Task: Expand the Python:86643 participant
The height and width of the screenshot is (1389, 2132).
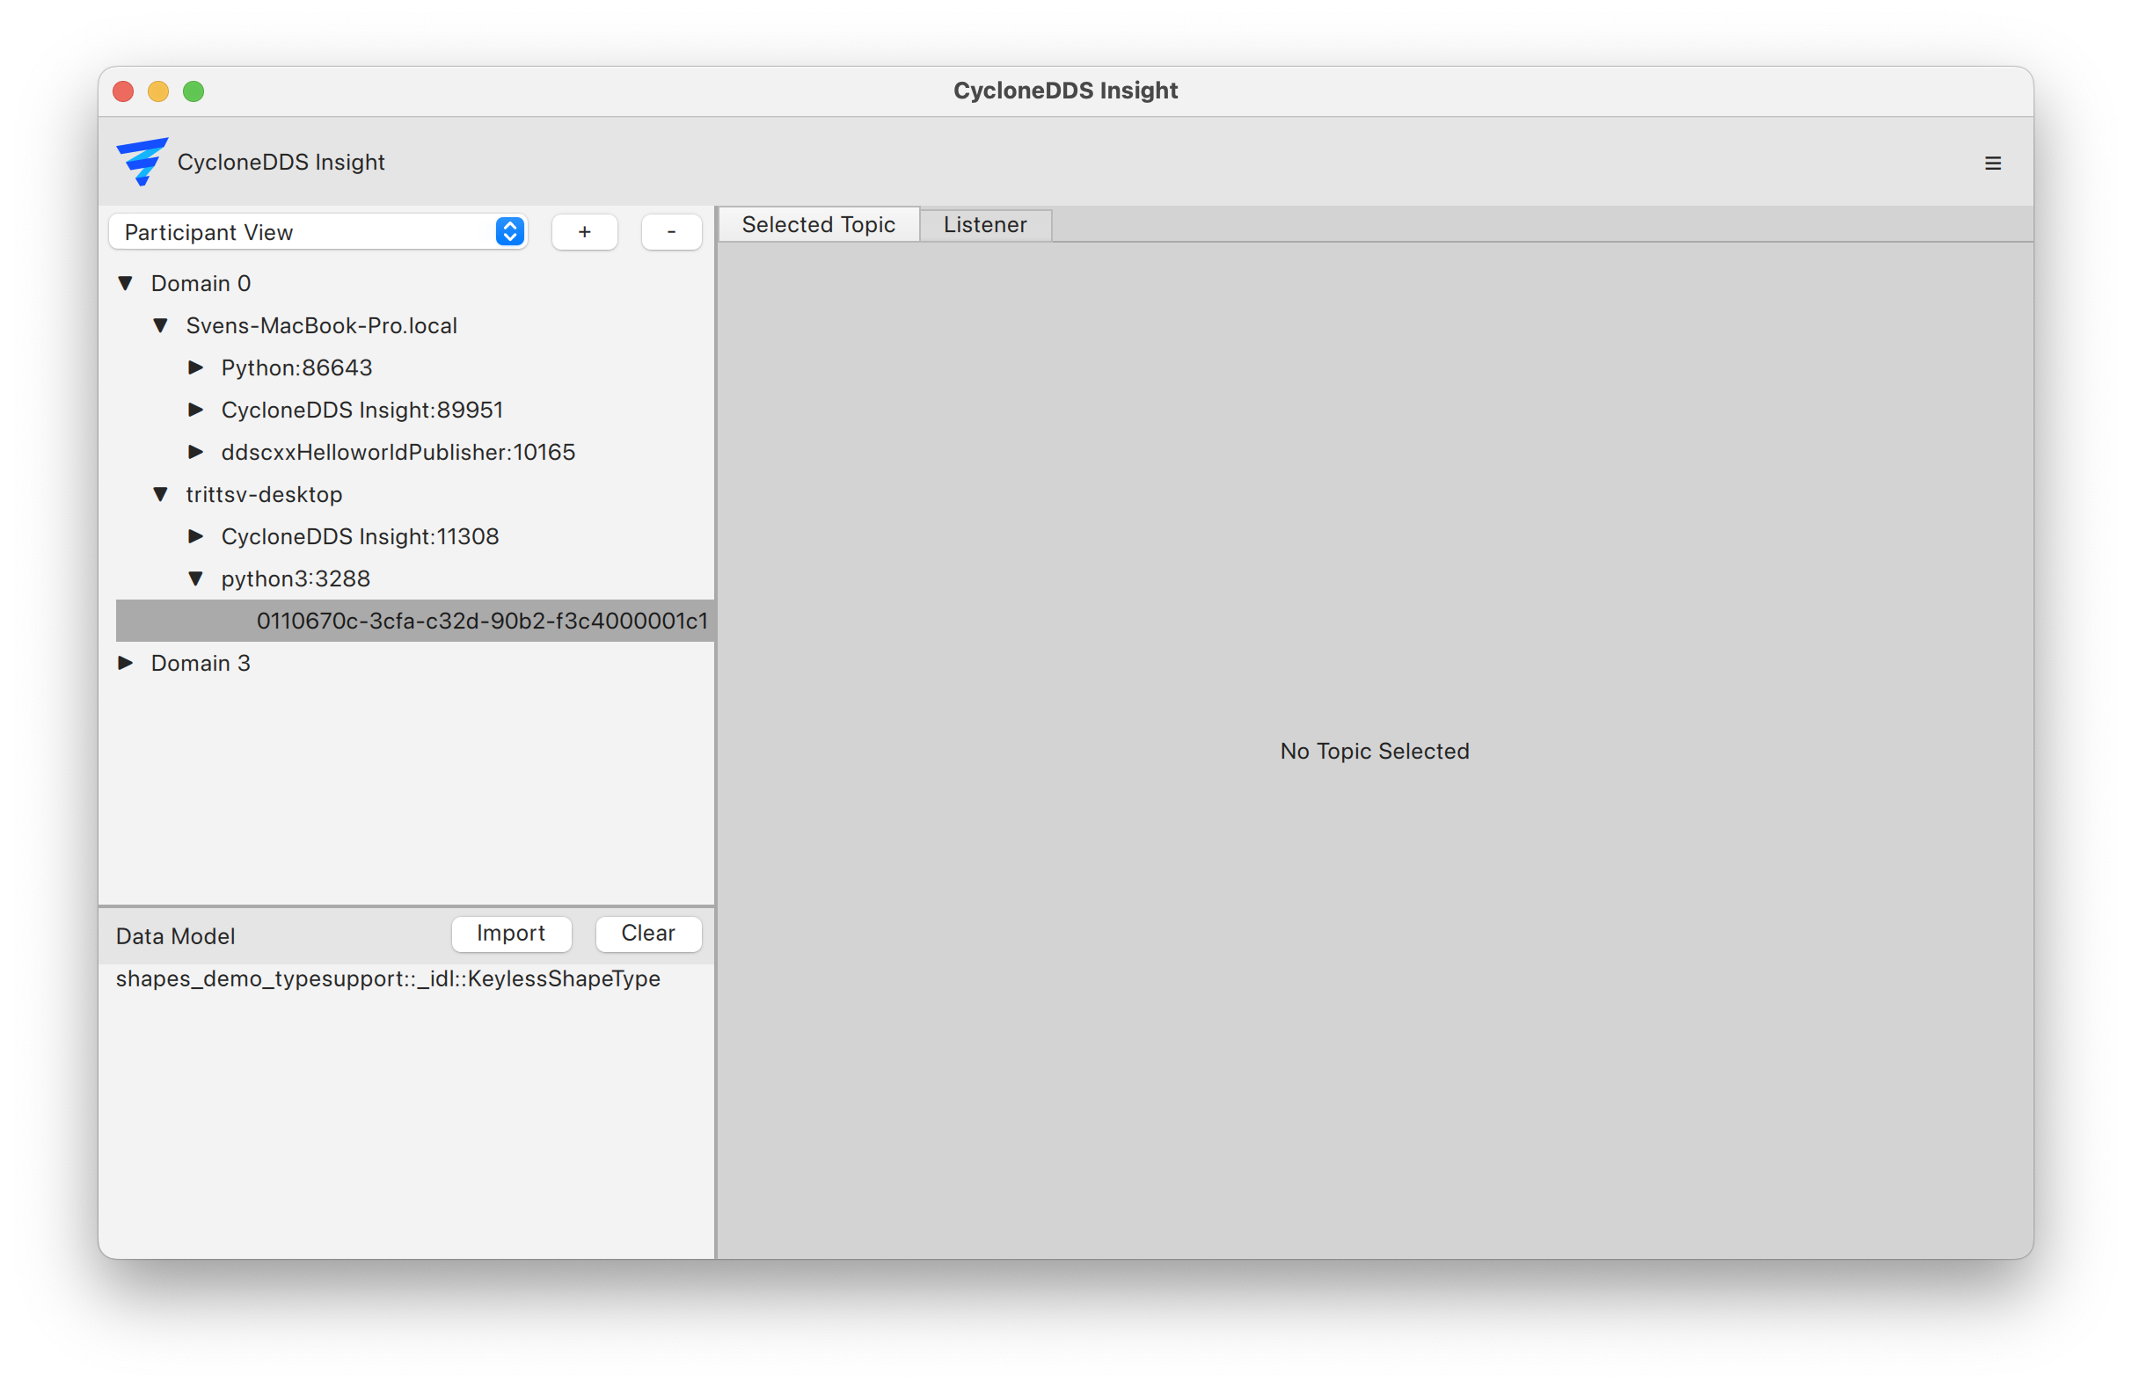Action: 196,367
